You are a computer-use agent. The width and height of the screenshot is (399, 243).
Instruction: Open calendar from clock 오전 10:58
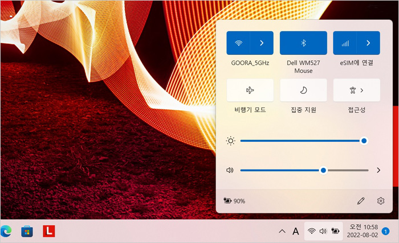[363, 231]
